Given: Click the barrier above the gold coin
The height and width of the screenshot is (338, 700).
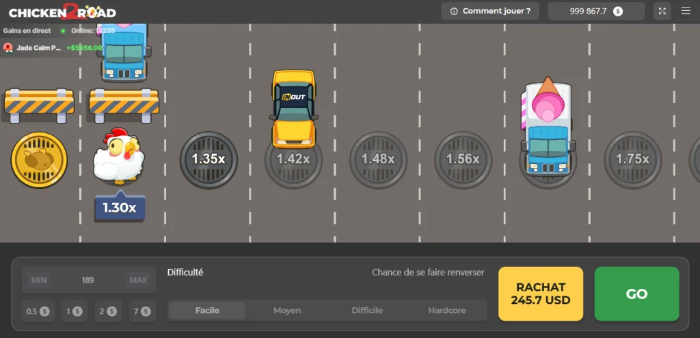Looking at the screenshot, I should click(x=39, y=106).
